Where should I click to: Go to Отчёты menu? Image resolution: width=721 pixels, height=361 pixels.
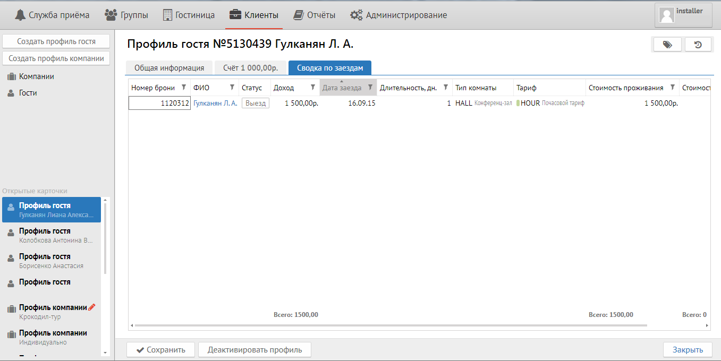315,15
